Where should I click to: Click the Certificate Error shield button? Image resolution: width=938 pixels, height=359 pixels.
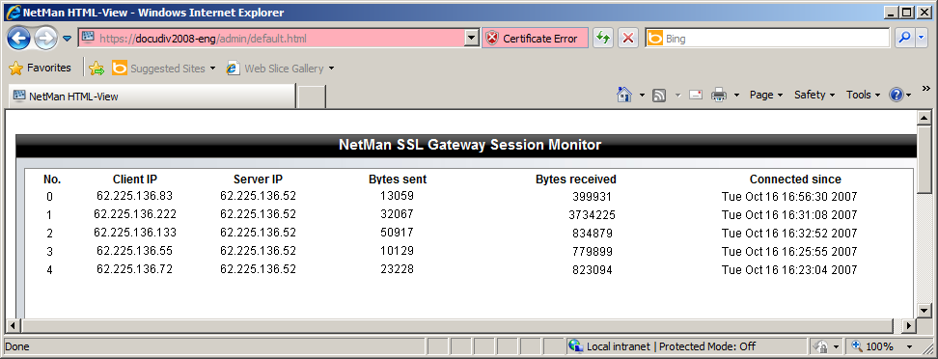point(535,39)
